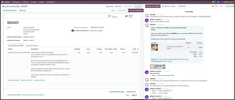Open the apps grid menu icon

point(2,2)
